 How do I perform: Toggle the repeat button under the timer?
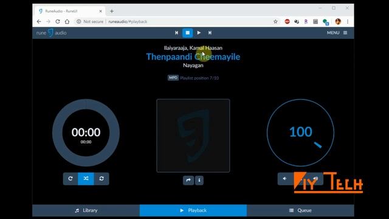click(71, 178)
